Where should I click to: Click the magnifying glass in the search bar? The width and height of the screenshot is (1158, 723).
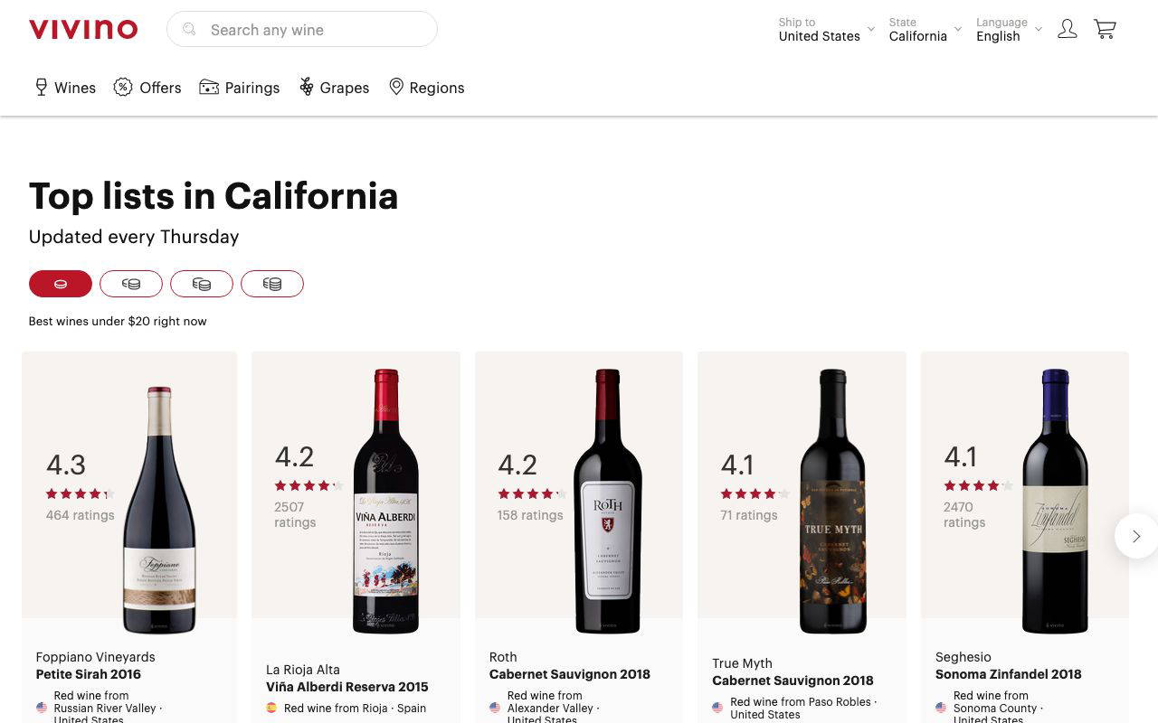(x=189, y=29)
